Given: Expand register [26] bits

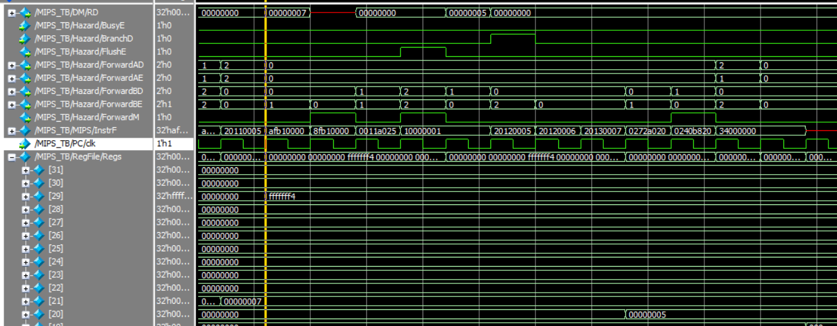Looking at the screenshot, I should click(x=25, y=236).
